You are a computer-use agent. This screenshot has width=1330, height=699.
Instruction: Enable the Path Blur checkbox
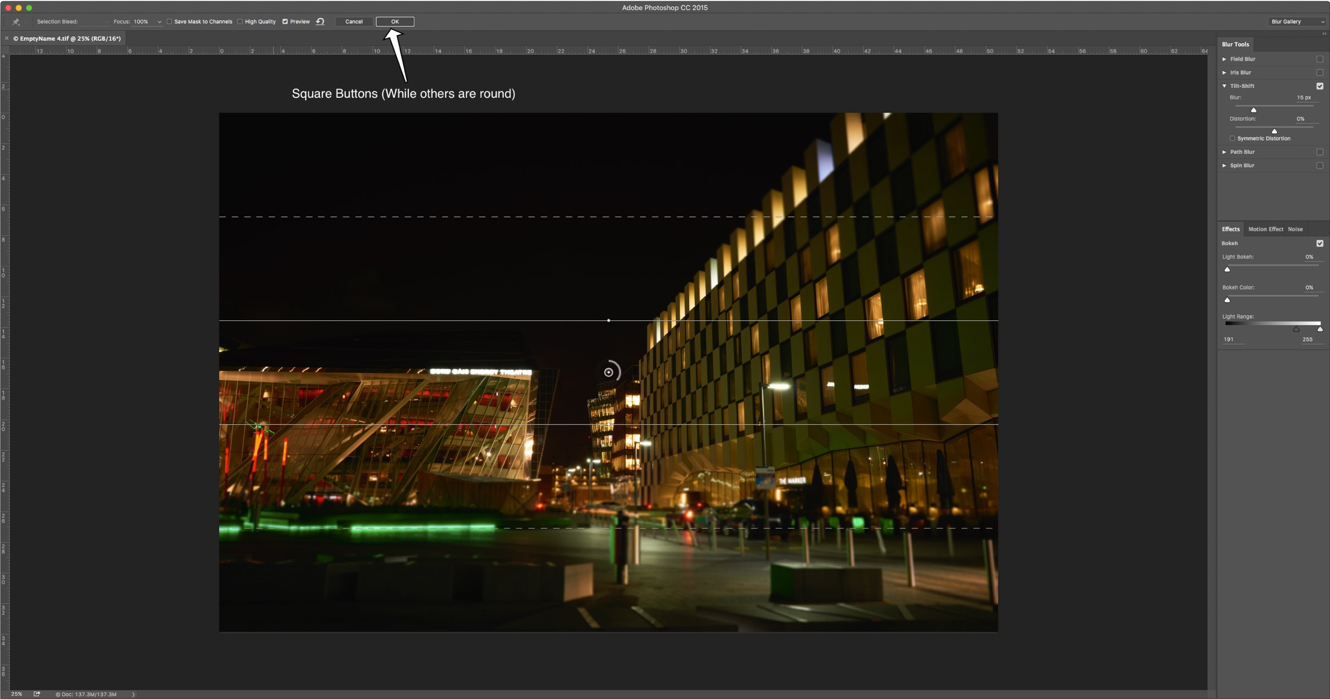(1320, 152)
